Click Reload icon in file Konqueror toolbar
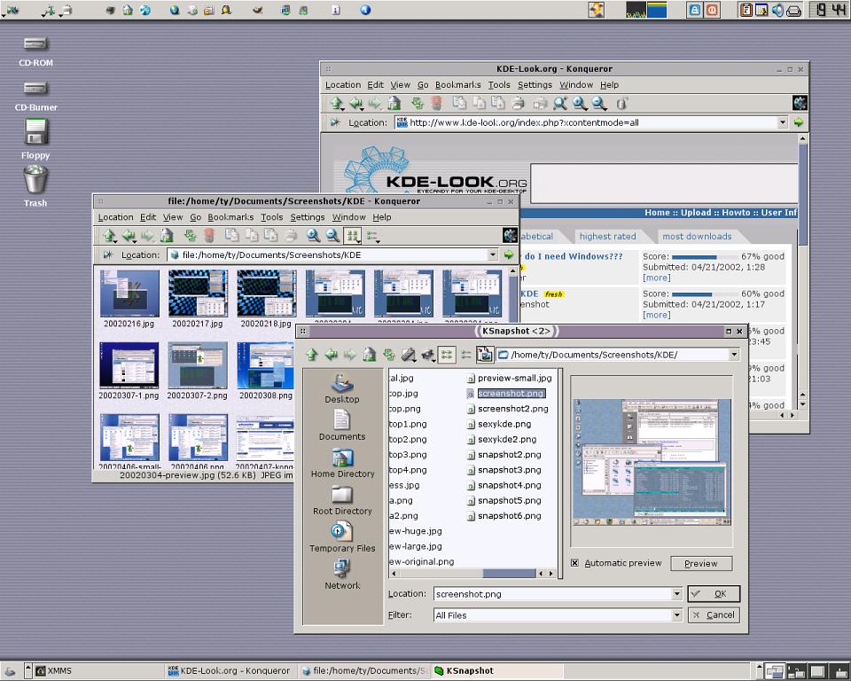Image resolution: width=851 pixels, height=681 pixels. click(190, 236)
